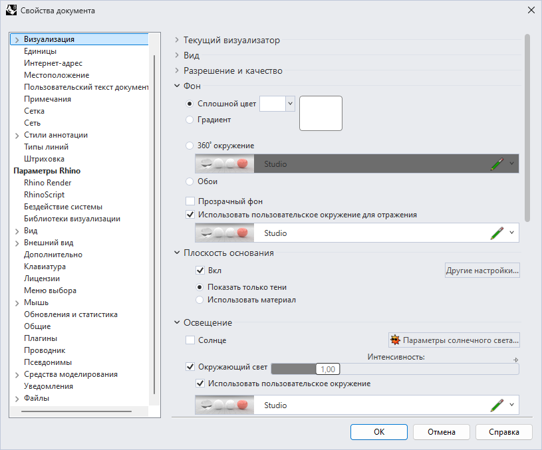Confirm the dialog with the OK button
Screen dimensions: 542x450
[x=379, y=431]
